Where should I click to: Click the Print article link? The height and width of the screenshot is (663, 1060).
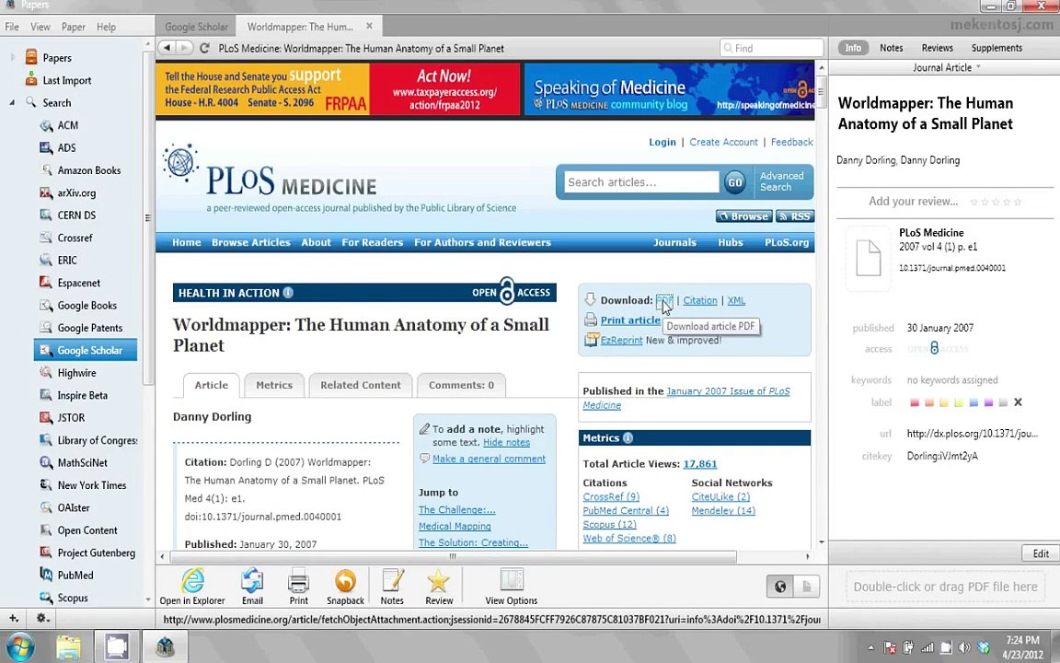(630, 320)
